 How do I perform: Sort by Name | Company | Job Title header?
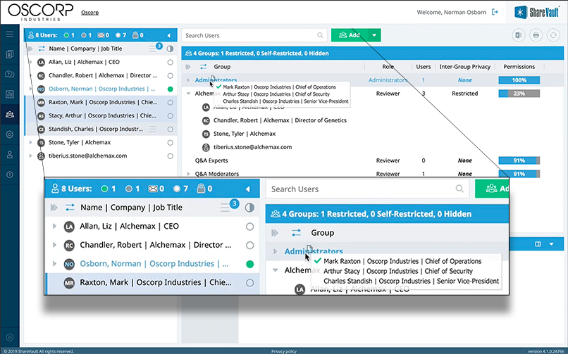(x=85, y=49)
